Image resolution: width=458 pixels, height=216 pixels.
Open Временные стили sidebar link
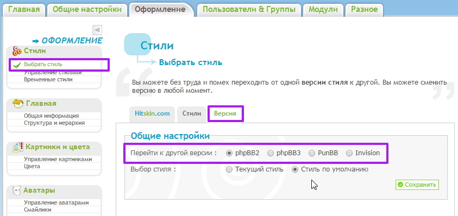48,79
